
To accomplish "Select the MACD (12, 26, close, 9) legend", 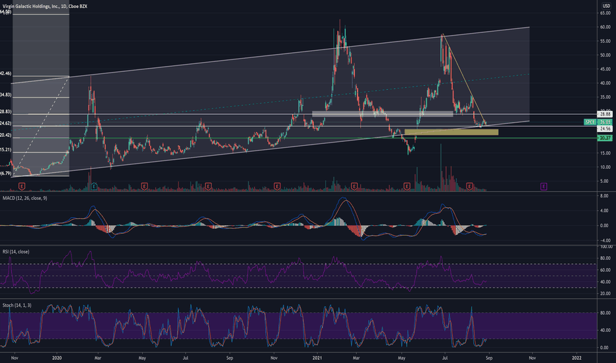I will (24, 198).
